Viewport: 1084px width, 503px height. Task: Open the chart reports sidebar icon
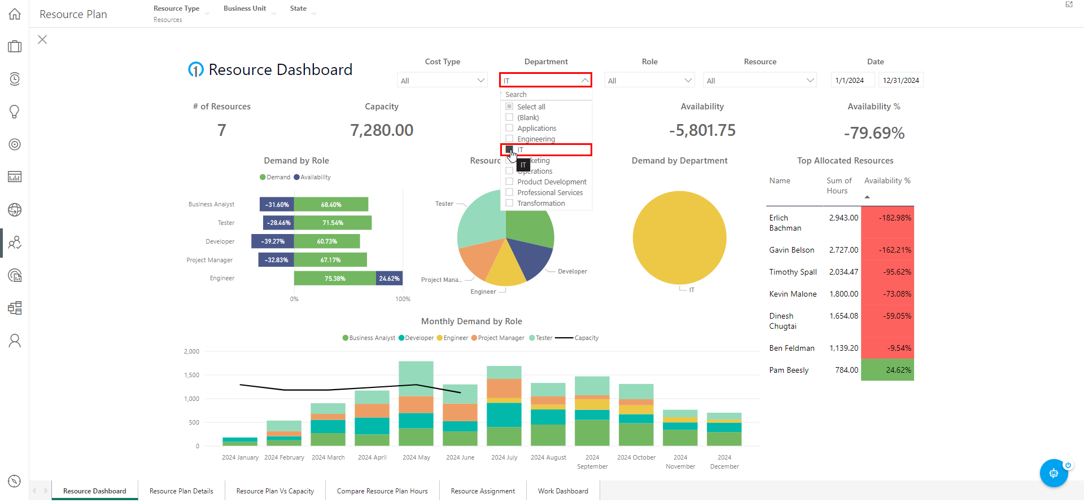[x=15, y=177]
